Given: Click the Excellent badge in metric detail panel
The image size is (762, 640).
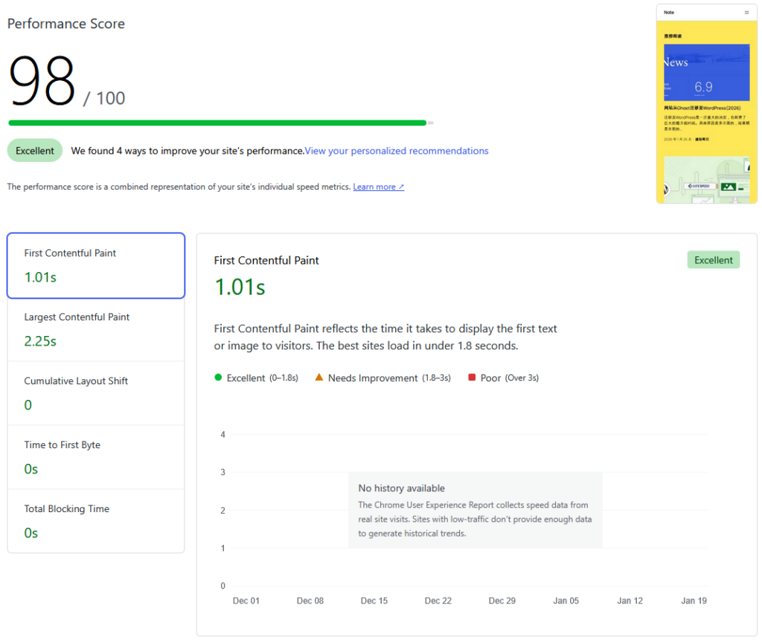Looking at the screenshot, I should click(713, 260).
